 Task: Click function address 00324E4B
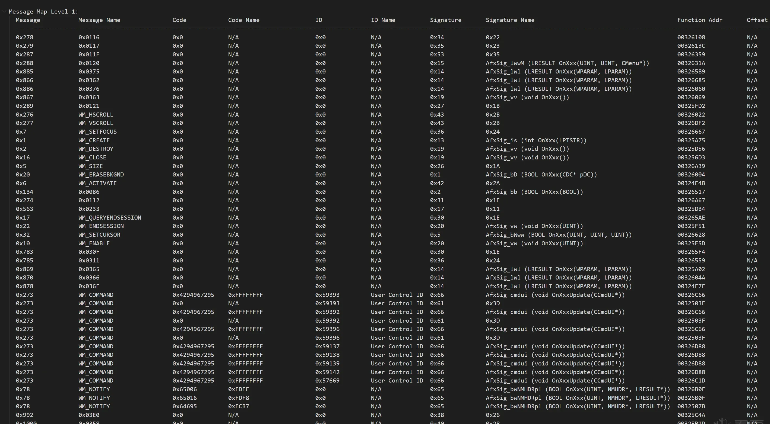pos(691,183)
